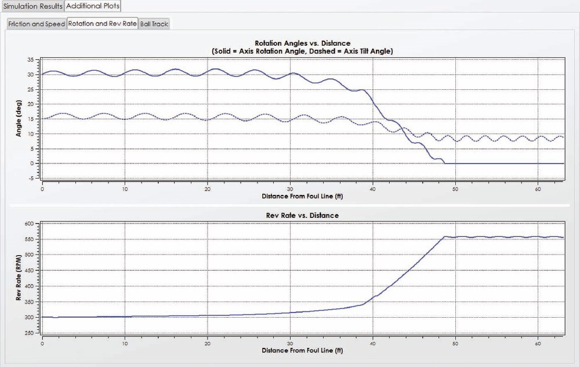This screenshot has width=580, height=367.
Task: Click the dashed tilt curve's starting point
Action: click(x=42, y=119)
